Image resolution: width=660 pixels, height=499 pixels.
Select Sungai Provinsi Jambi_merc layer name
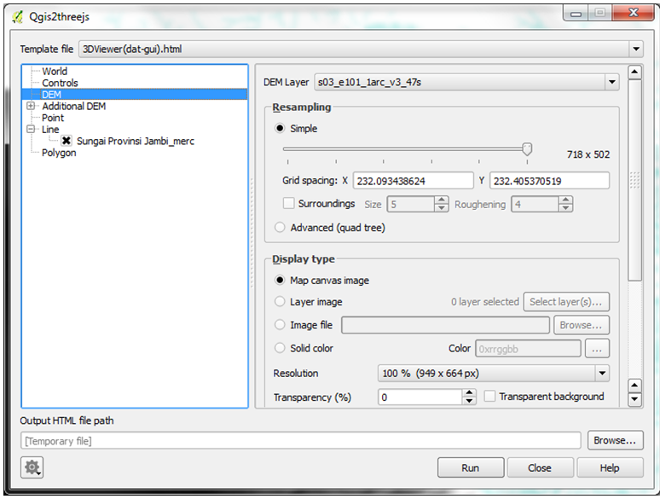[135, 141]
